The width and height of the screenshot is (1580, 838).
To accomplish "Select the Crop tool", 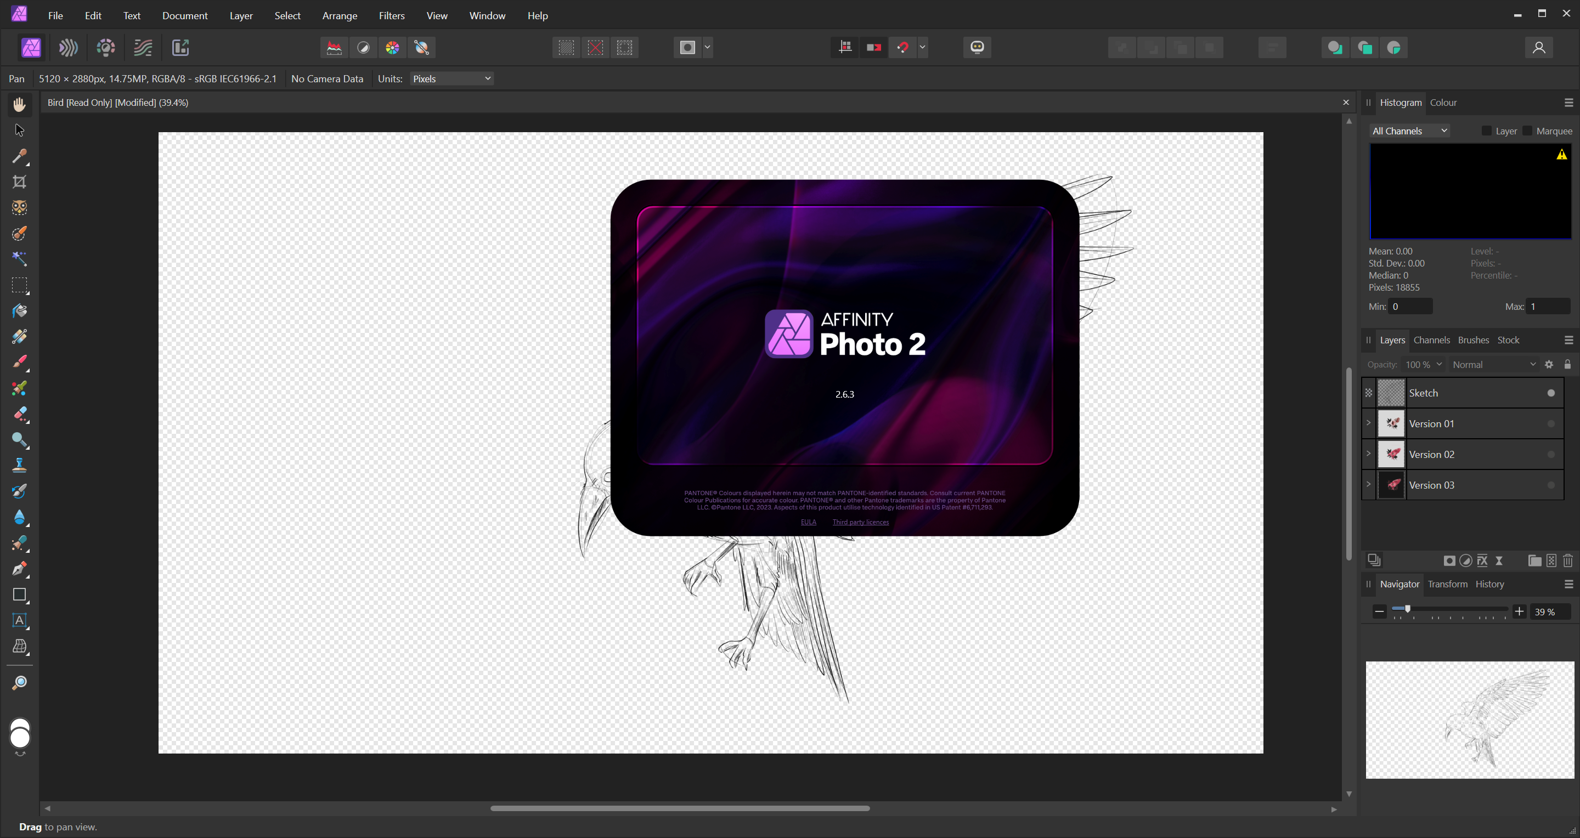I will point(20,182).
